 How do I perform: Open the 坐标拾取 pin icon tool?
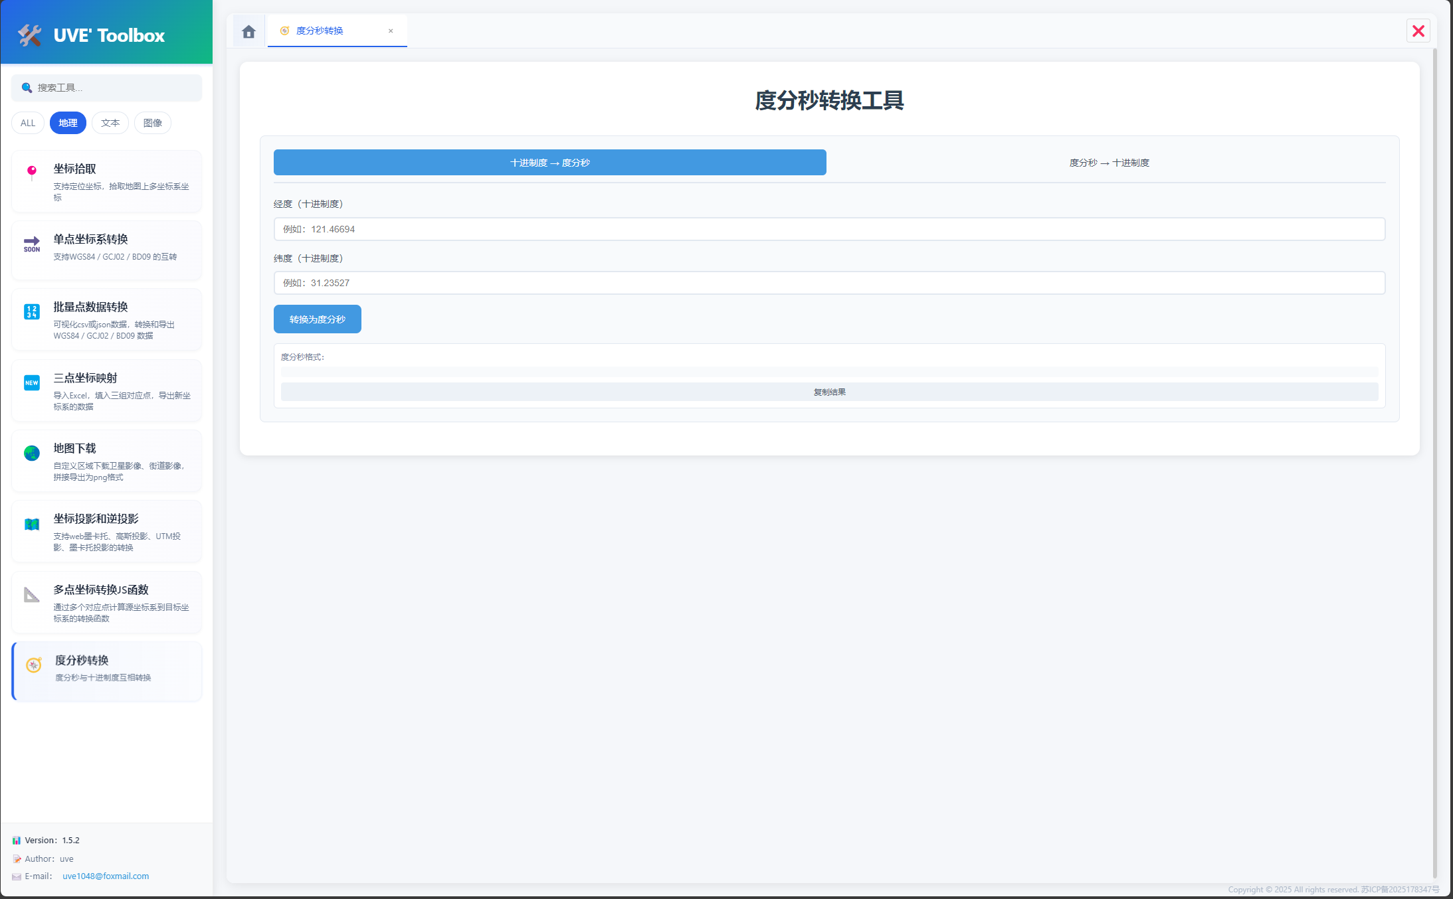(x=31, y=173)
